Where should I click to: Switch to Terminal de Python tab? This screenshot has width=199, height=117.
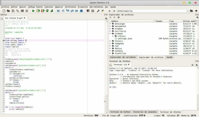[x=120, y=112]
